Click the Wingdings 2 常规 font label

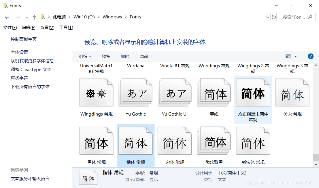[x=253, y=69]
